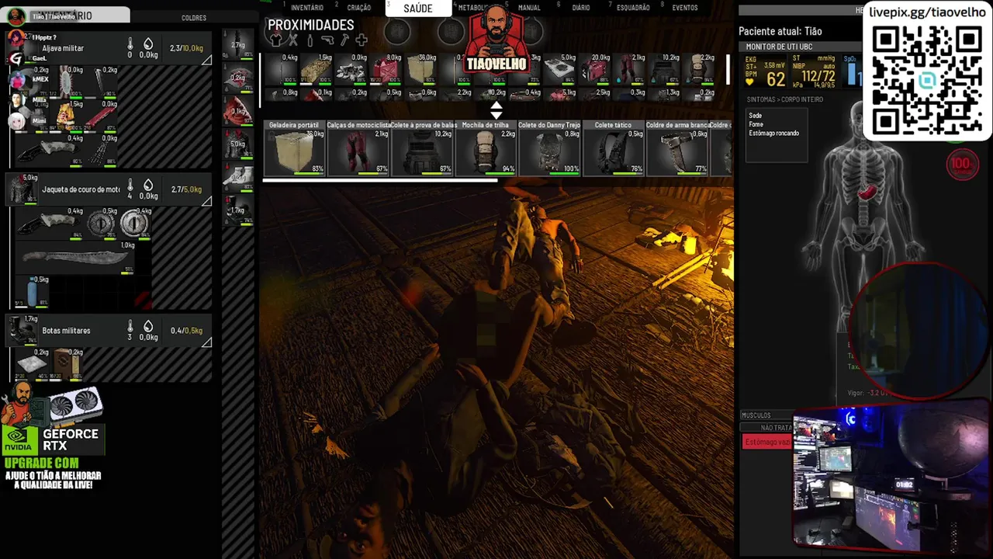Click the heart rate 62 readout

(x=775, y=78)
